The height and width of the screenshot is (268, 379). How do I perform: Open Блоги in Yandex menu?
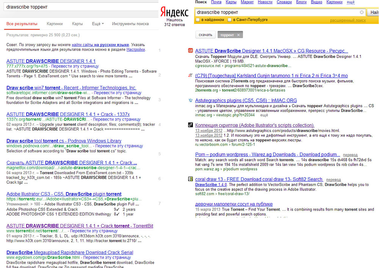301,2
